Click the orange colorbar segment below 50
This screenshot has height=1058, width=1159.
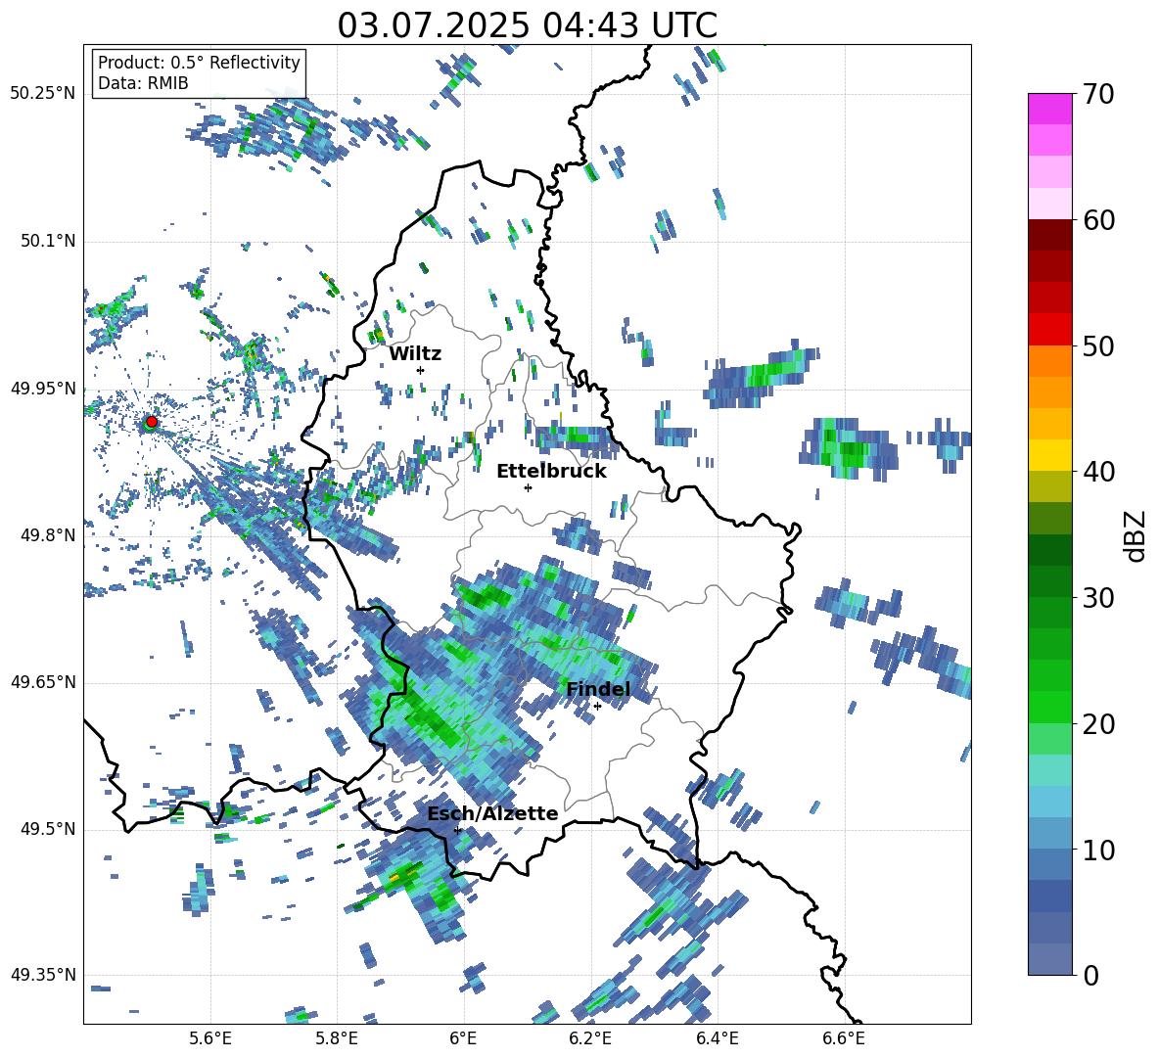coord(1049,360)
